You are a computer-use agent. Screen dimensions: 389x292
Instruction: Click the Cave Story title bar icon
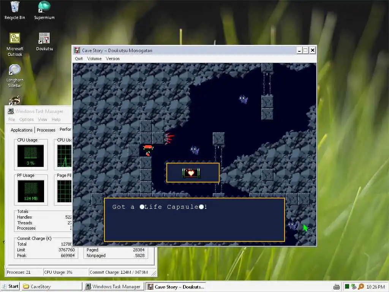(x=77, y=51)
